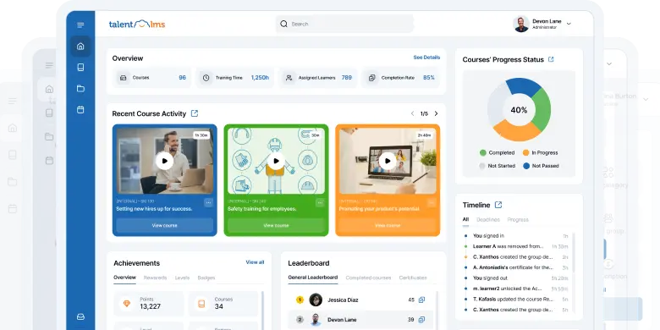Click the Completed legend color dot
Screen dimensions: 660x330
[x=483, y=153]
